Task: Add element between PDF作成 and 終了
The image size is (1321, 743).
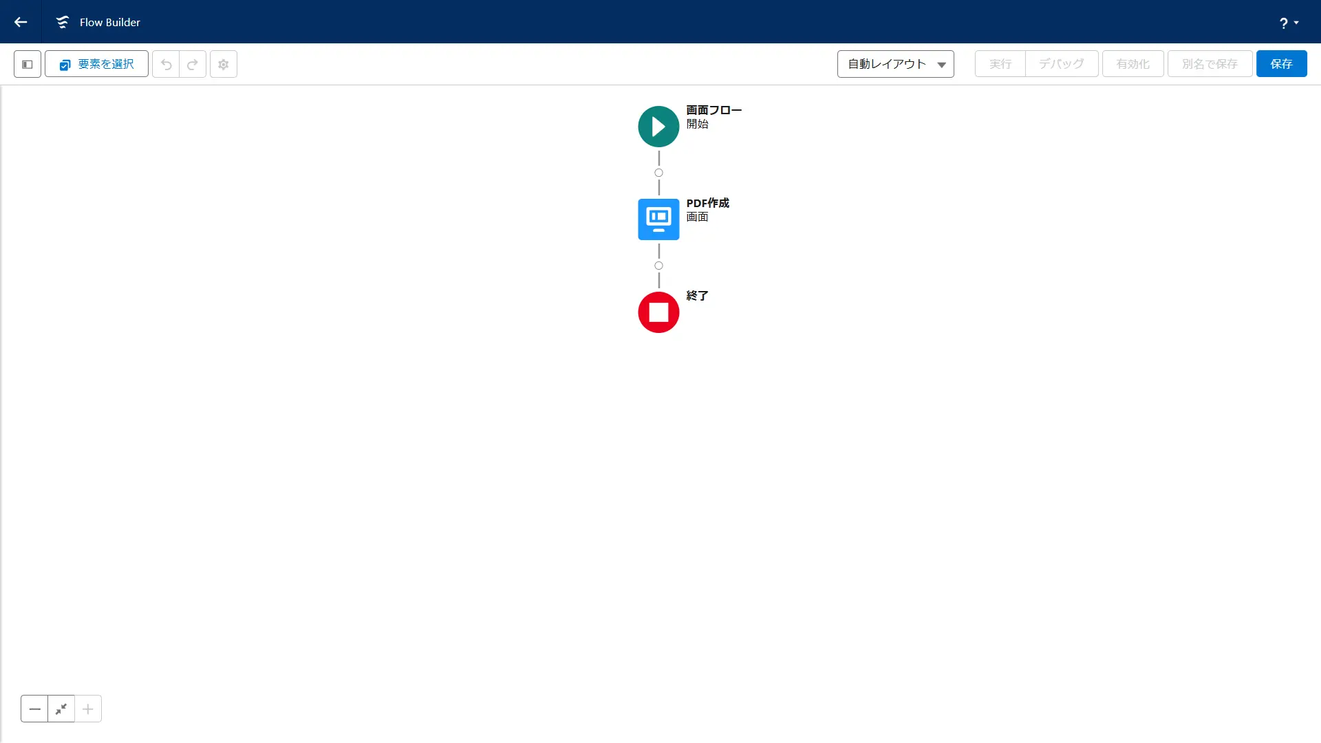Action: pyautogui.click(x=658, y=266)
